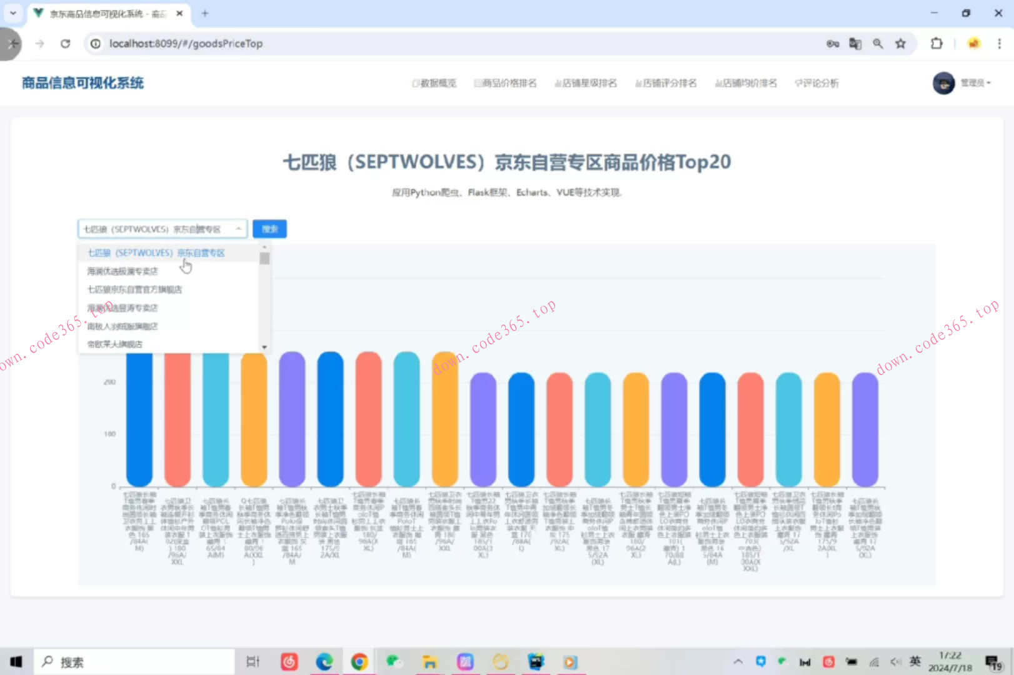Click the translate page icon in address bar
The image size is (1014, 675).
(x=855, y=44)
